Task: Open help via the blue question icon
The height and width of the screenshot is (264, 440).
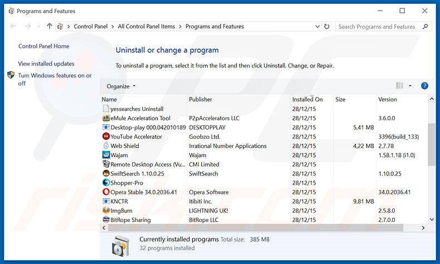Action: [x=424, y=86]
